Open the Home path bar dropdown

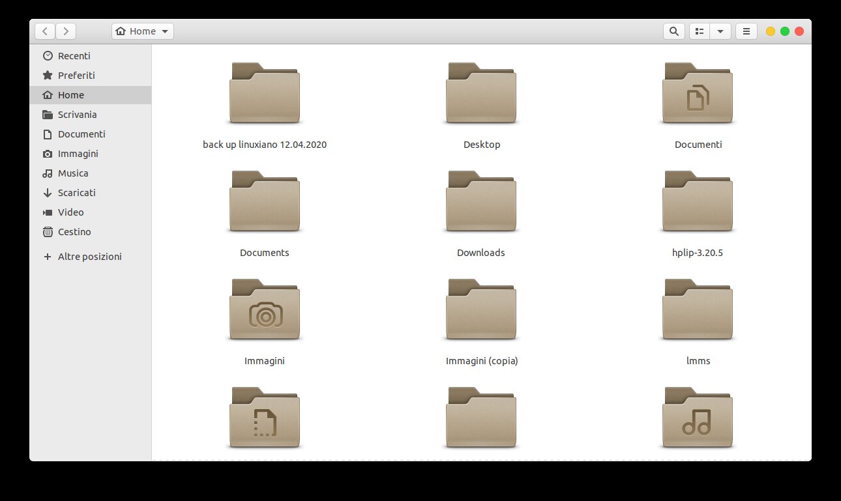tap(165, 31)
